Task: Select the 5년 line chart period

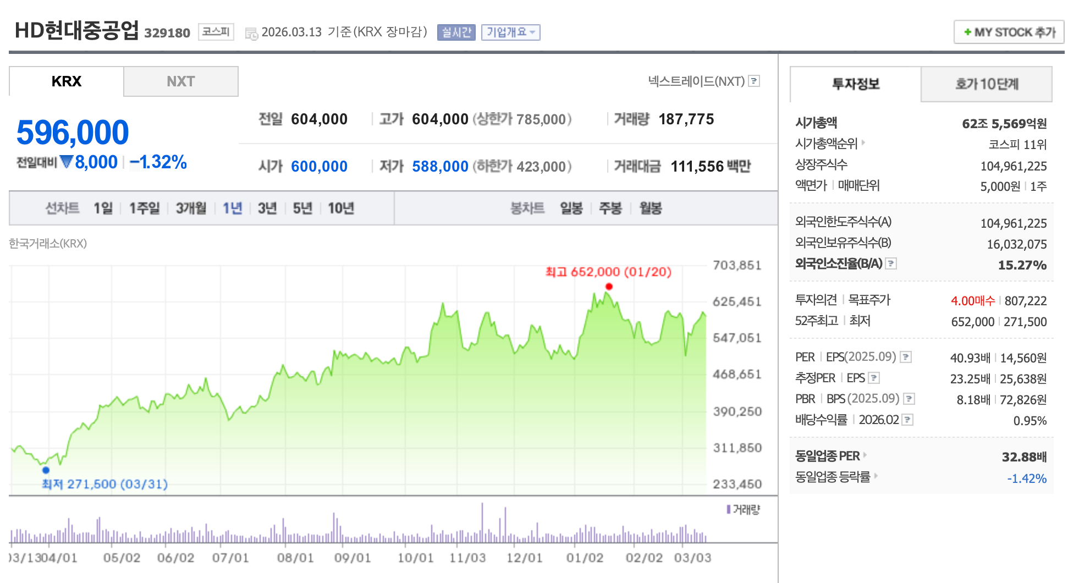Action: click(x=302, y=208)
